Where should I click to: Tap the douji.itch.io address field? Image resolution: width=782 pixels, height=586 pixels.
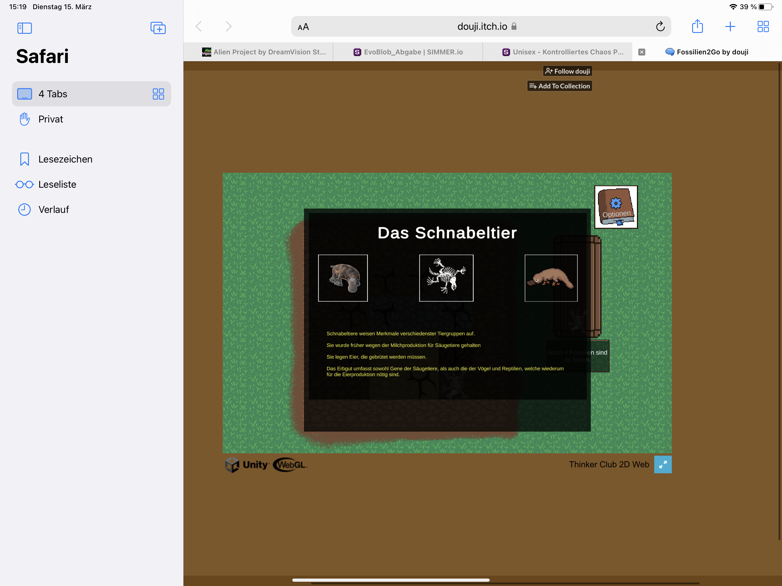(x=482, y=27)
